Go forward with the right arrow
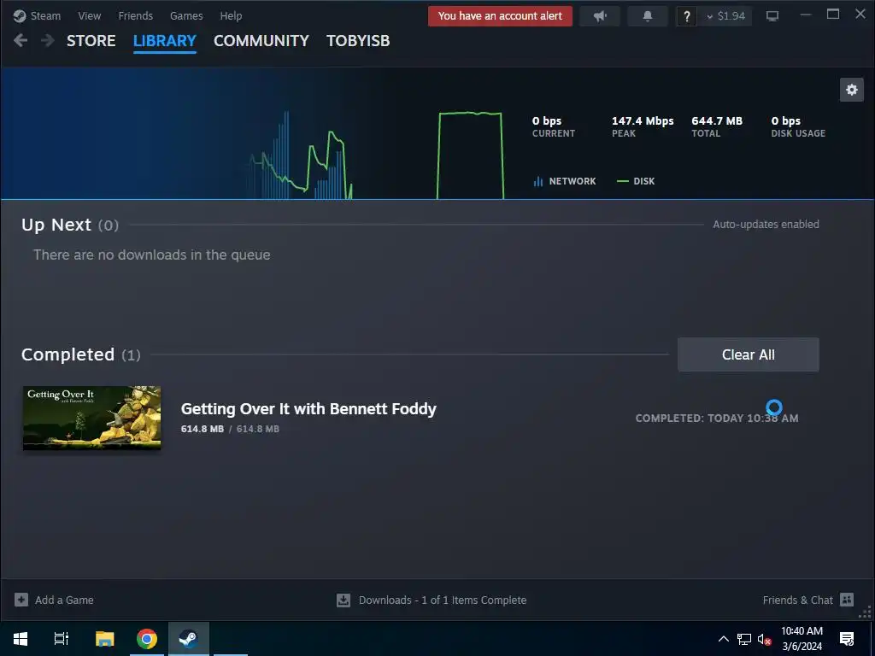 coord(48,40)
